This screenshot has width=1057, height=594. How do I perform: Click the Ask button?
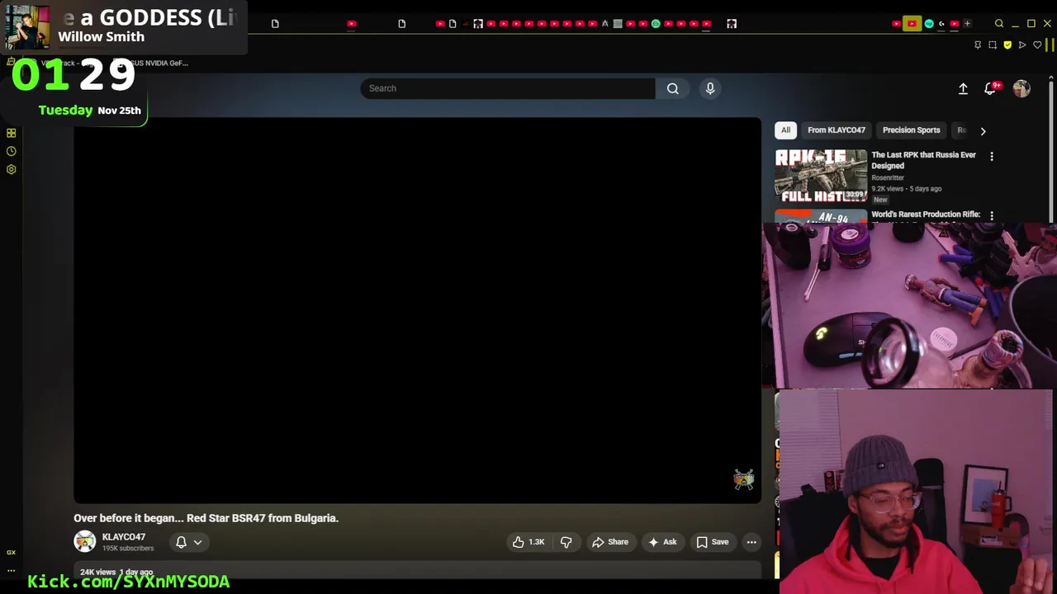point(662,542)
